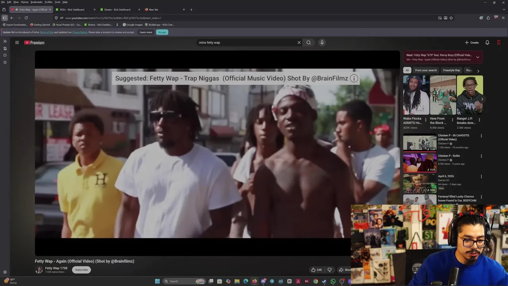Open the Profiles menu
This screenshot has width=508, height=286.
pos(48,2)
